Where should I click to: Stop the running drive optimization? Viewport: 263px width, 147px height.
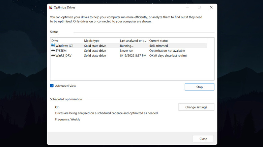tap(199, 87)
